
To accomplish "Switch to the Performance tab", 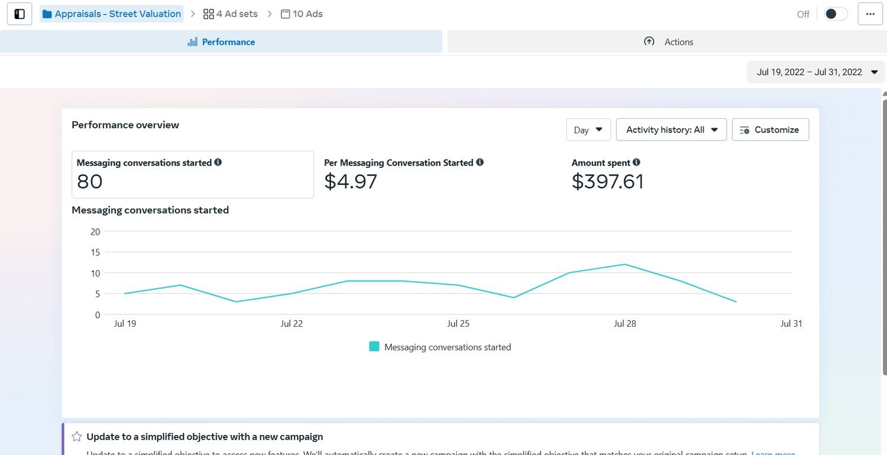I will pyautogui.click(x=221, y=42).
